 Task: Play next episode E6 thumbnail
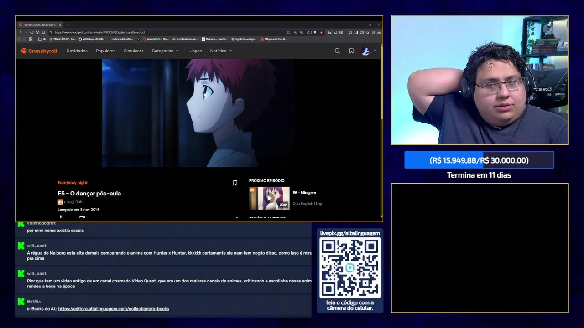tap(269, 198)
